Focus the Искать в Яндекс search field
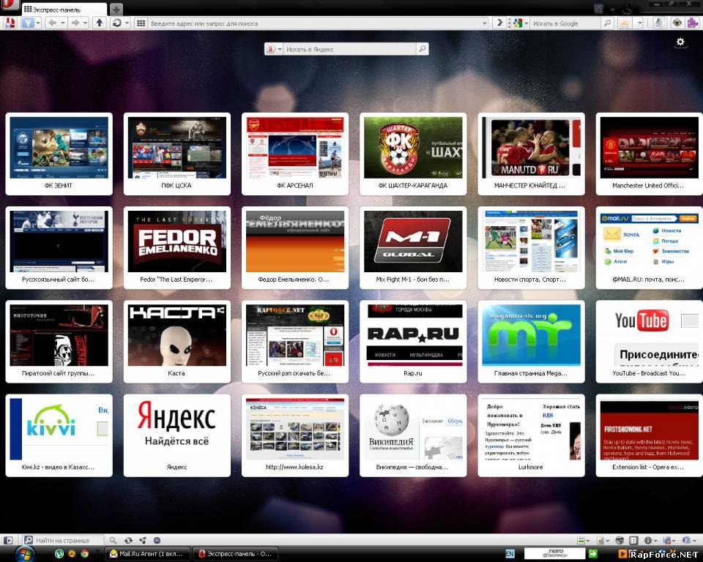 (x=350, y=49)
